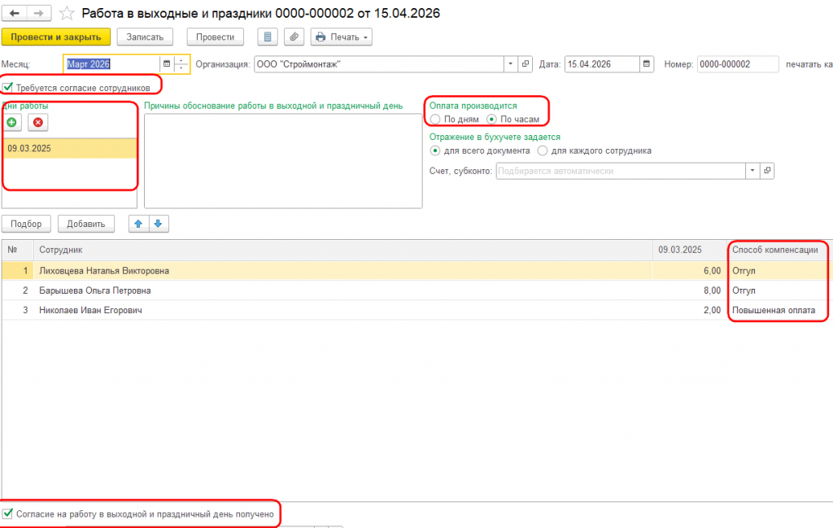Image resolution: width=833 pixels, height=528 pixels.
Task: Click hours value 8,00 cell
Action: [x=690, y=290]
